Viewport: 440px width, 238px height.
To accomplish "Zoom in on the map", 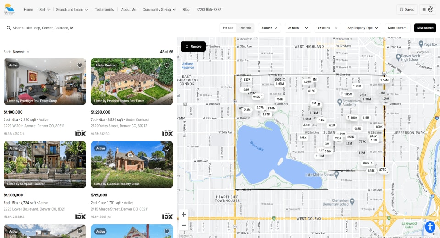I will [183, 215].
